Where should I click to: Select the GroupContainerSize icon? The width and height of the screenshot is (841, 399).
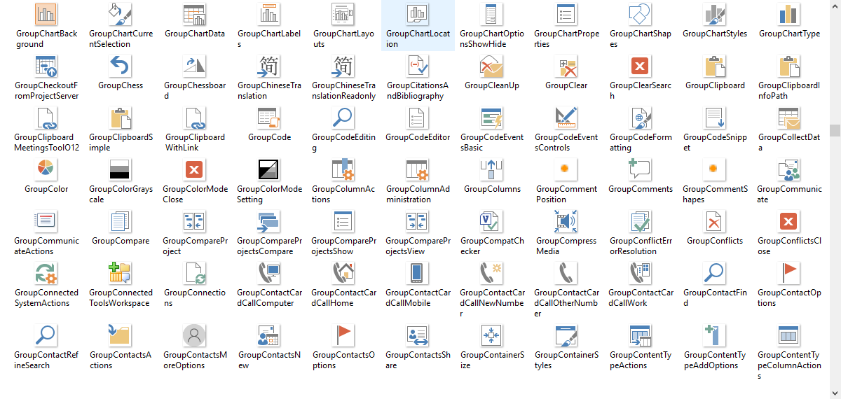point(492,336)
